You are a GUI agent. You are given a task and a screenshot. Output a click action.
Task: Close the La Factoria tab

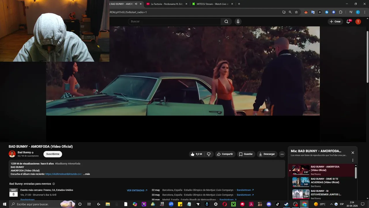(186, 4)
